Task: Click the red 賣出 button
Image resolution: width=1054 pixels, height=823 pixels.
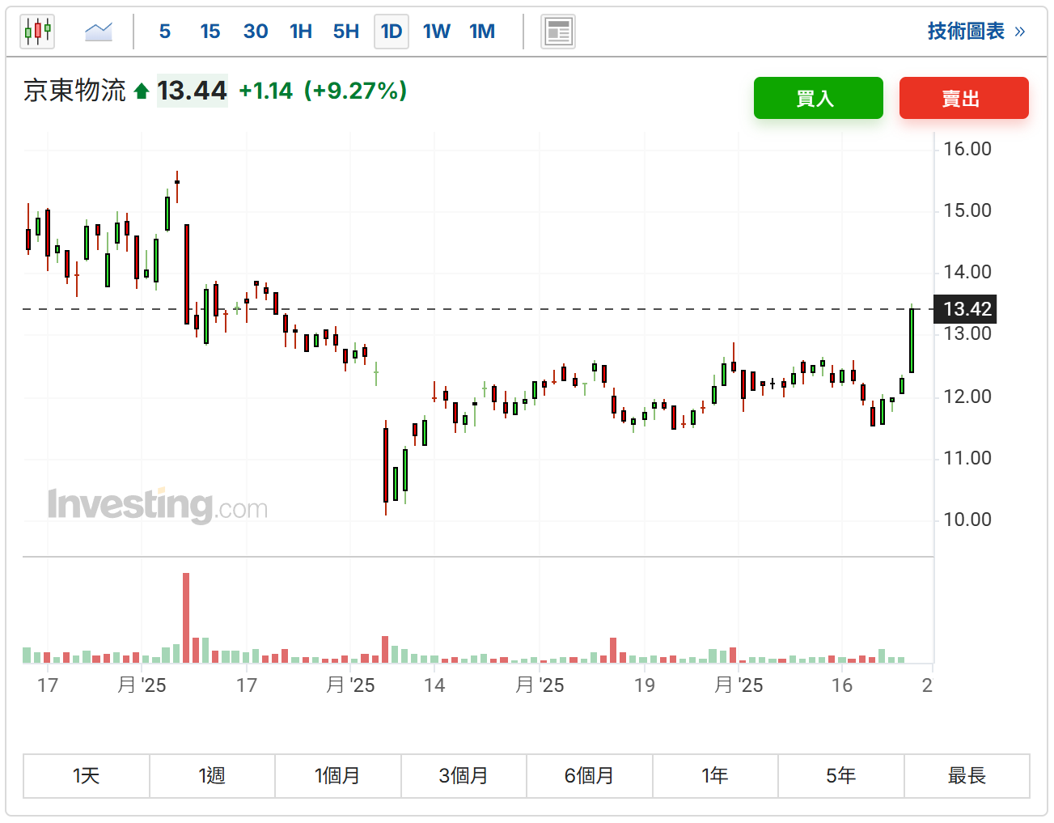Action: [964, 98]
